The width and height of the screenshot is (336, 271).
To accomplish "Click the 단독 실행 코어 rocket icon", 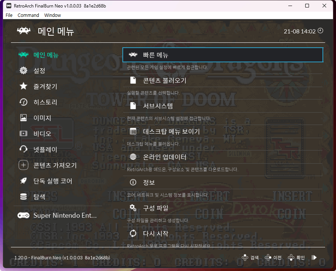I will coord(23,181).
